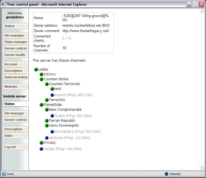The height and width of the screenshot is (178, 206).
Task: Select the PlanetSide channel label
Action: coord(52,105)
